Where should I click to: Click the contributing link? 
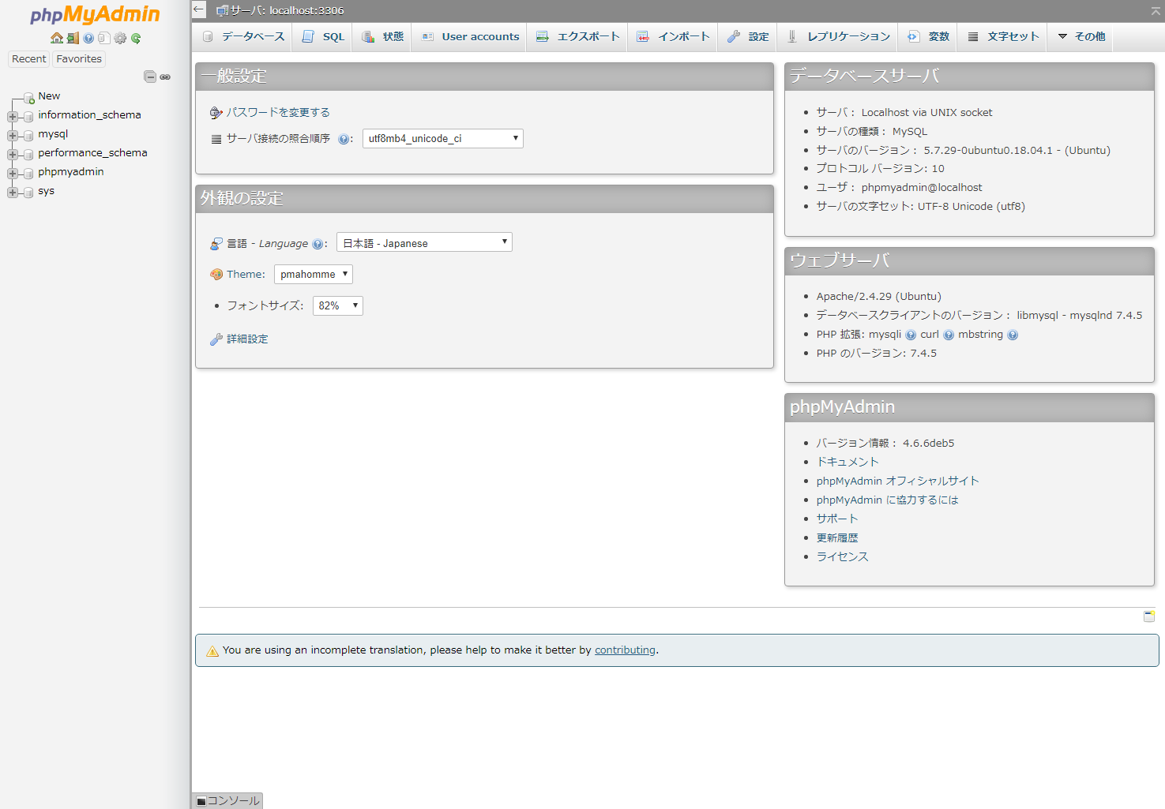pyautogui.click(x=625, y=650)
